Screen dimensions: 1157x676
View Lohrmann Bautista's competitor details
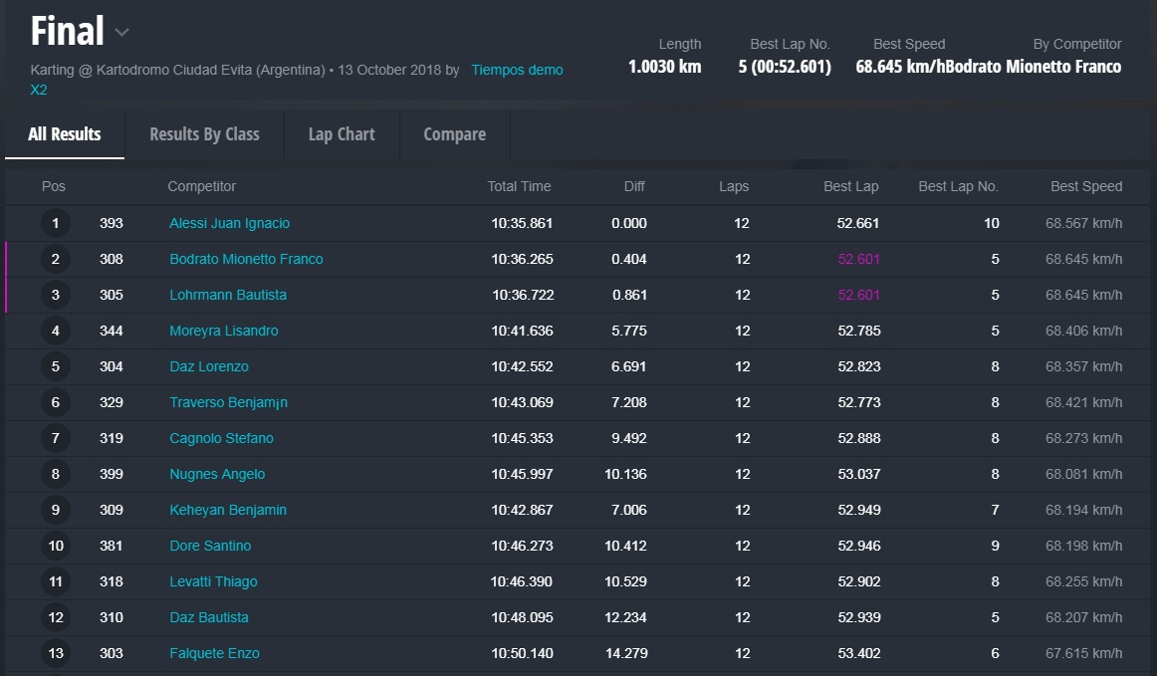click(x=228, y=296)
